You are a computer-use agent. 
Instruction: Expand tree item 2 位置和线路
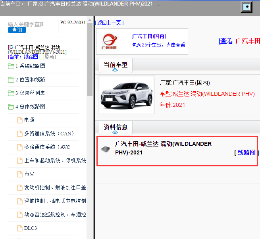click(30, 80)
